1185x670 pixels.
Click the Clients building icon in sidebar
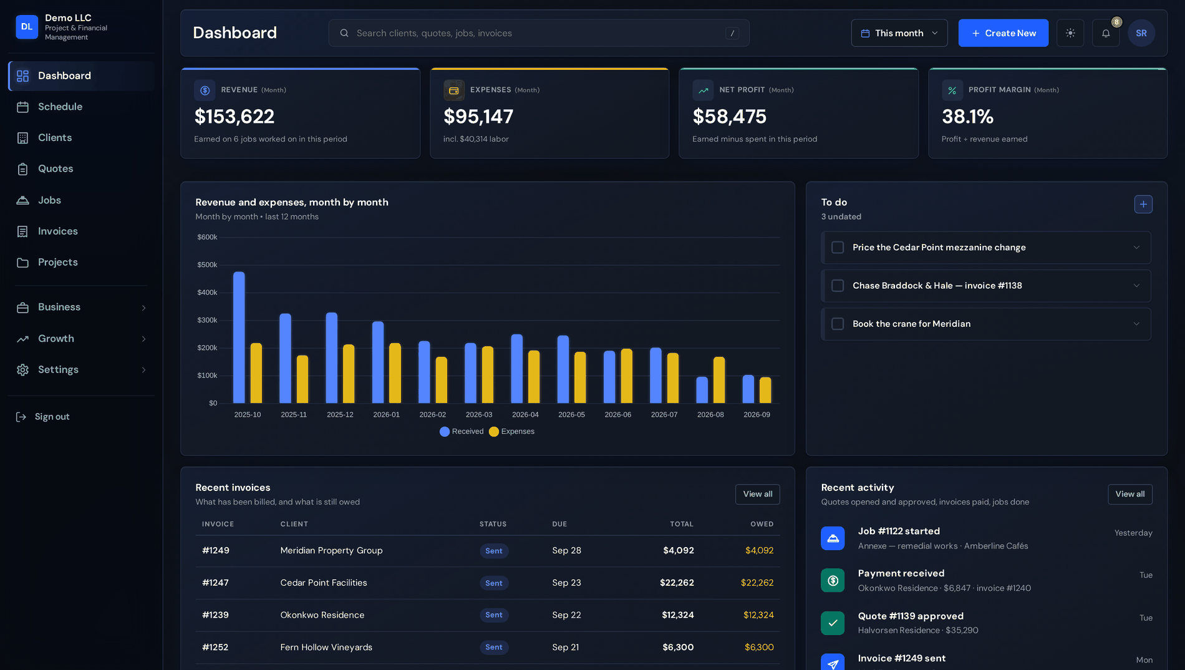pyautogui.click(x=23, y=138)
